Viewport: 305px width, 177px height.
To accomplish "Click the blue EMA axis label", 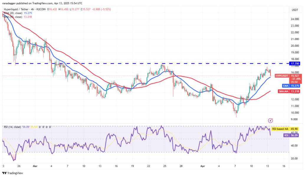I will pyautogui.click(x=285, y=86).
